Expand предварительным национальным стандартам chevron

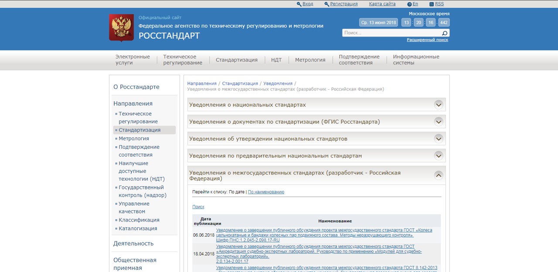pos(439,155)
